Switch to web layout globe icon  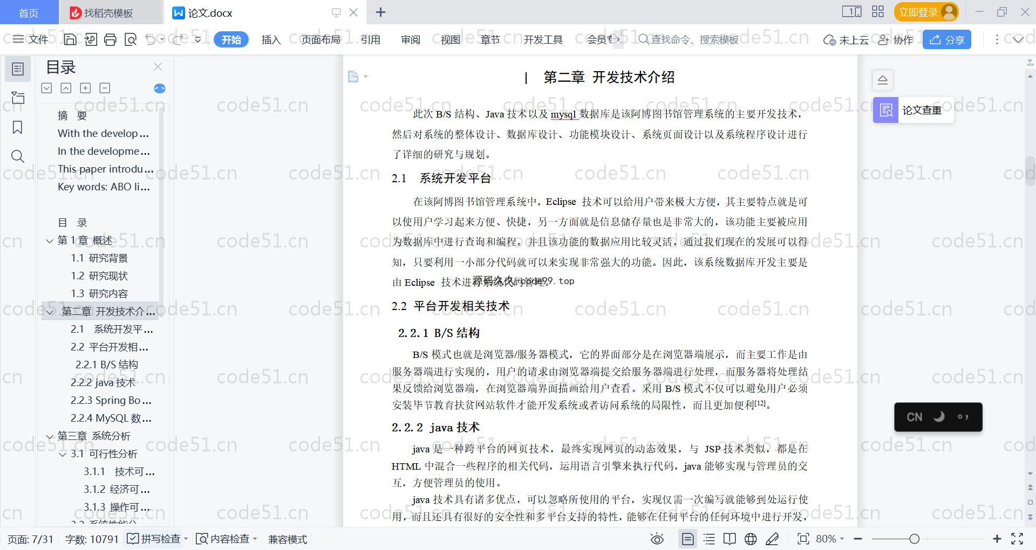click(751, 539)
